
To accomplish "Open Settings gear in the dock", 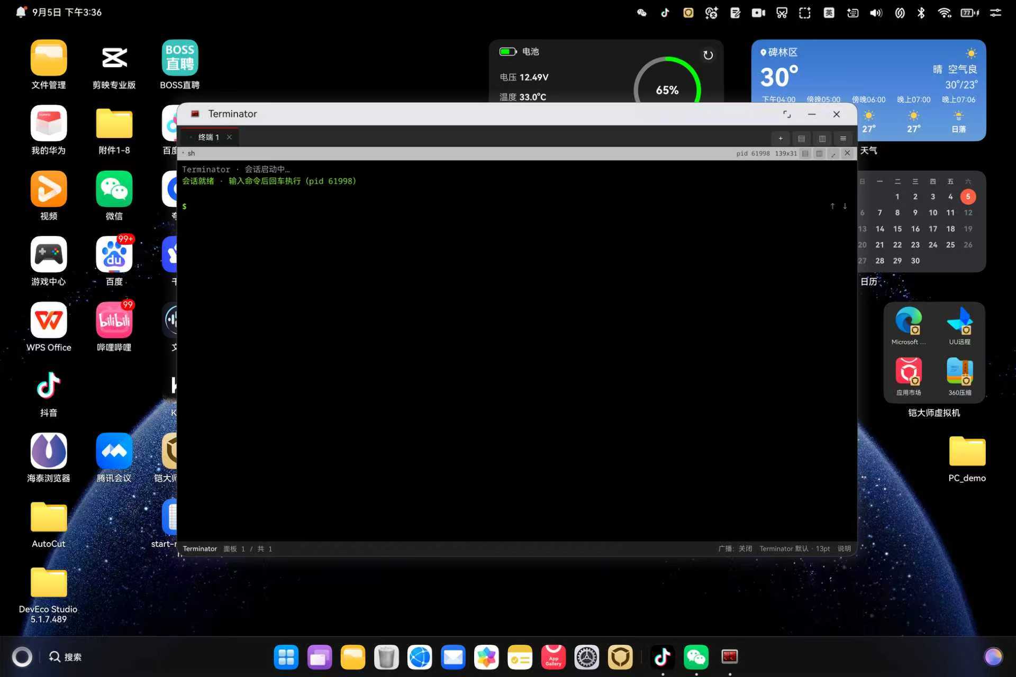I will point(587,657).
